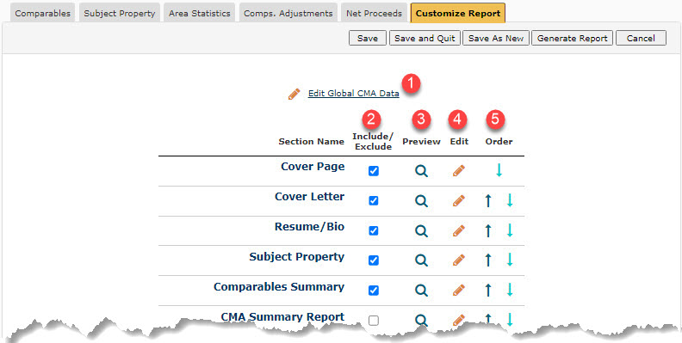Select the Net Proceeds tab

pyautogui.click(x=374, y=13)
